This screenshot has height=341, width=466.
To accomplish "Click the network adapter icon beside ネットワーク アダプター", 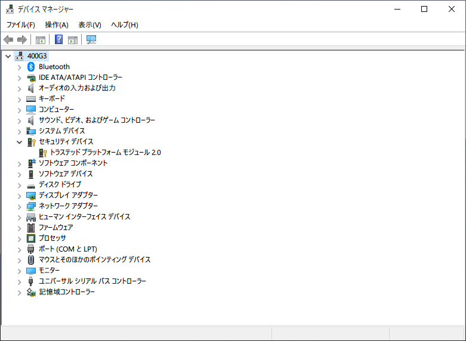I will click(x=31, y=206).
